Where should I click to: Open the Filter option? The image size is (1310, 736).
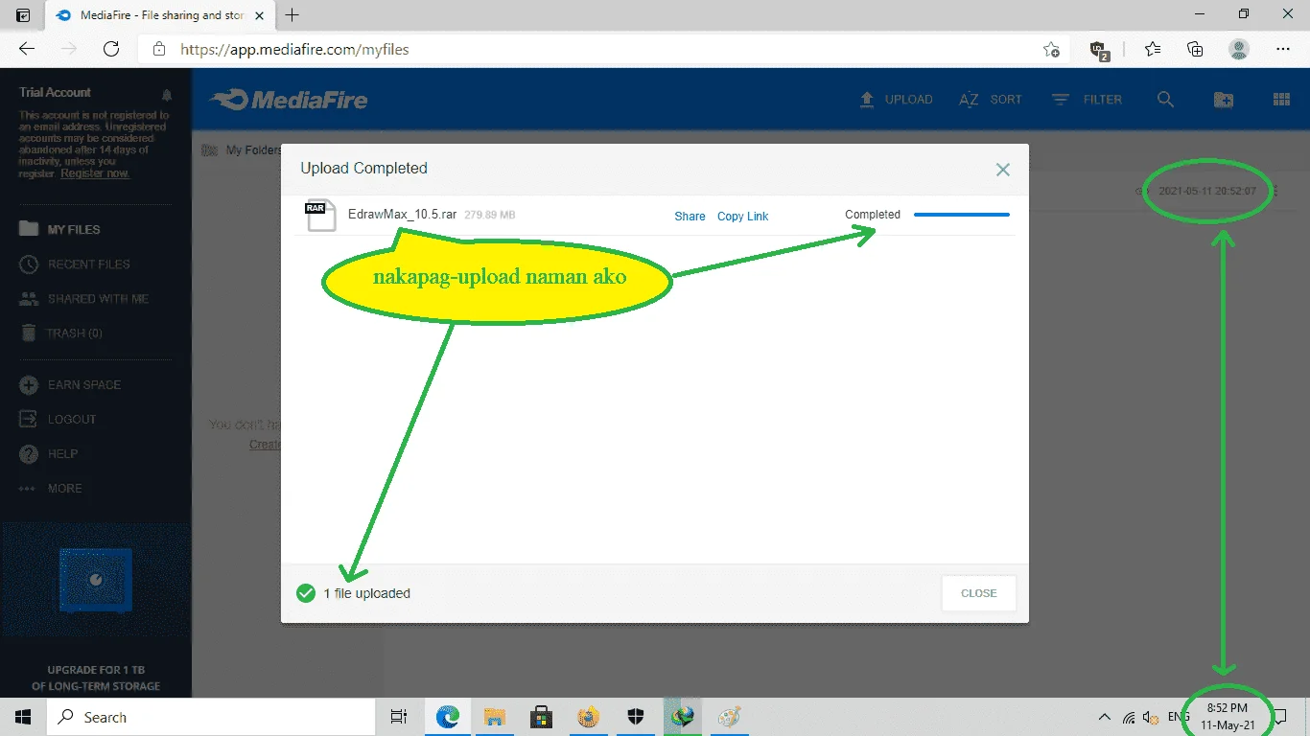pyautogui.click(x=1087, y=100)
